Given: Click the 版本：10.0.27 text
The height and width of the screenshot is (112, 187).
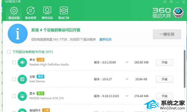Looking at the screenshot, I should pyautogui.click(x=103, y=79).
